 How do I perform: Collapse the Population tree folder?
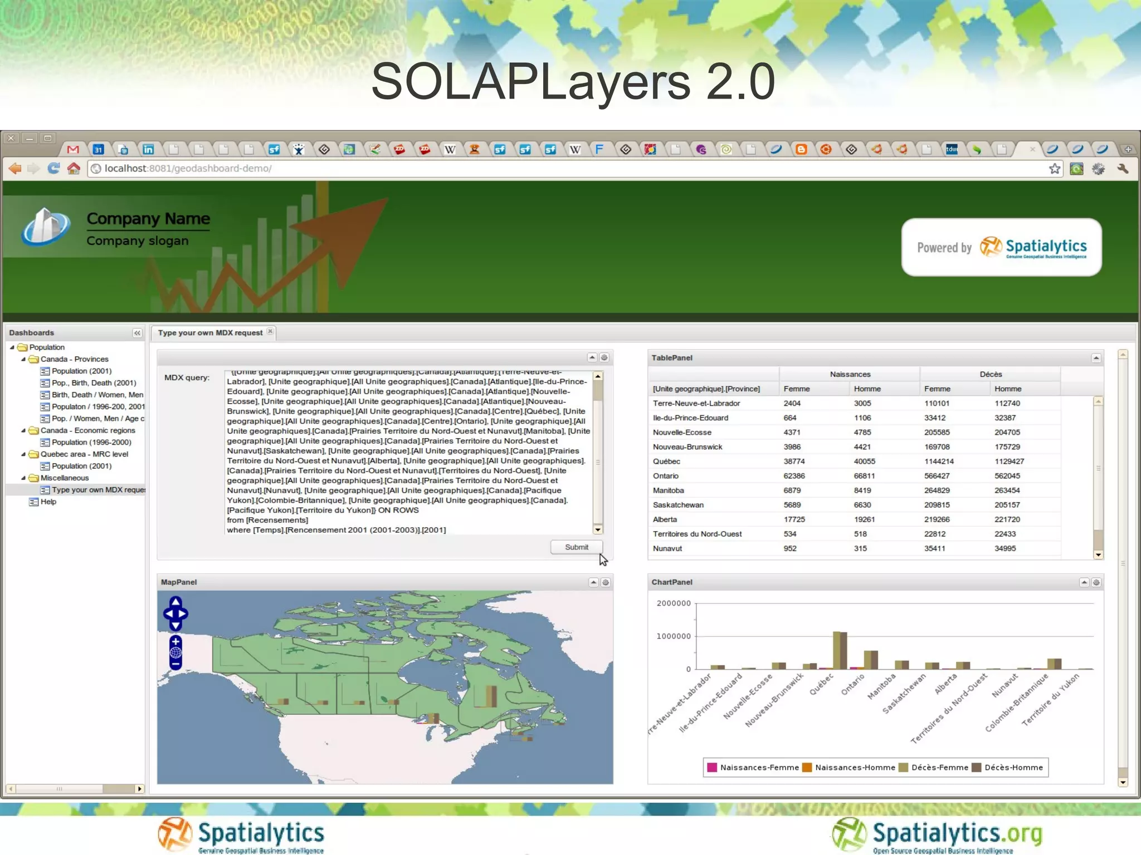point(12,347)
